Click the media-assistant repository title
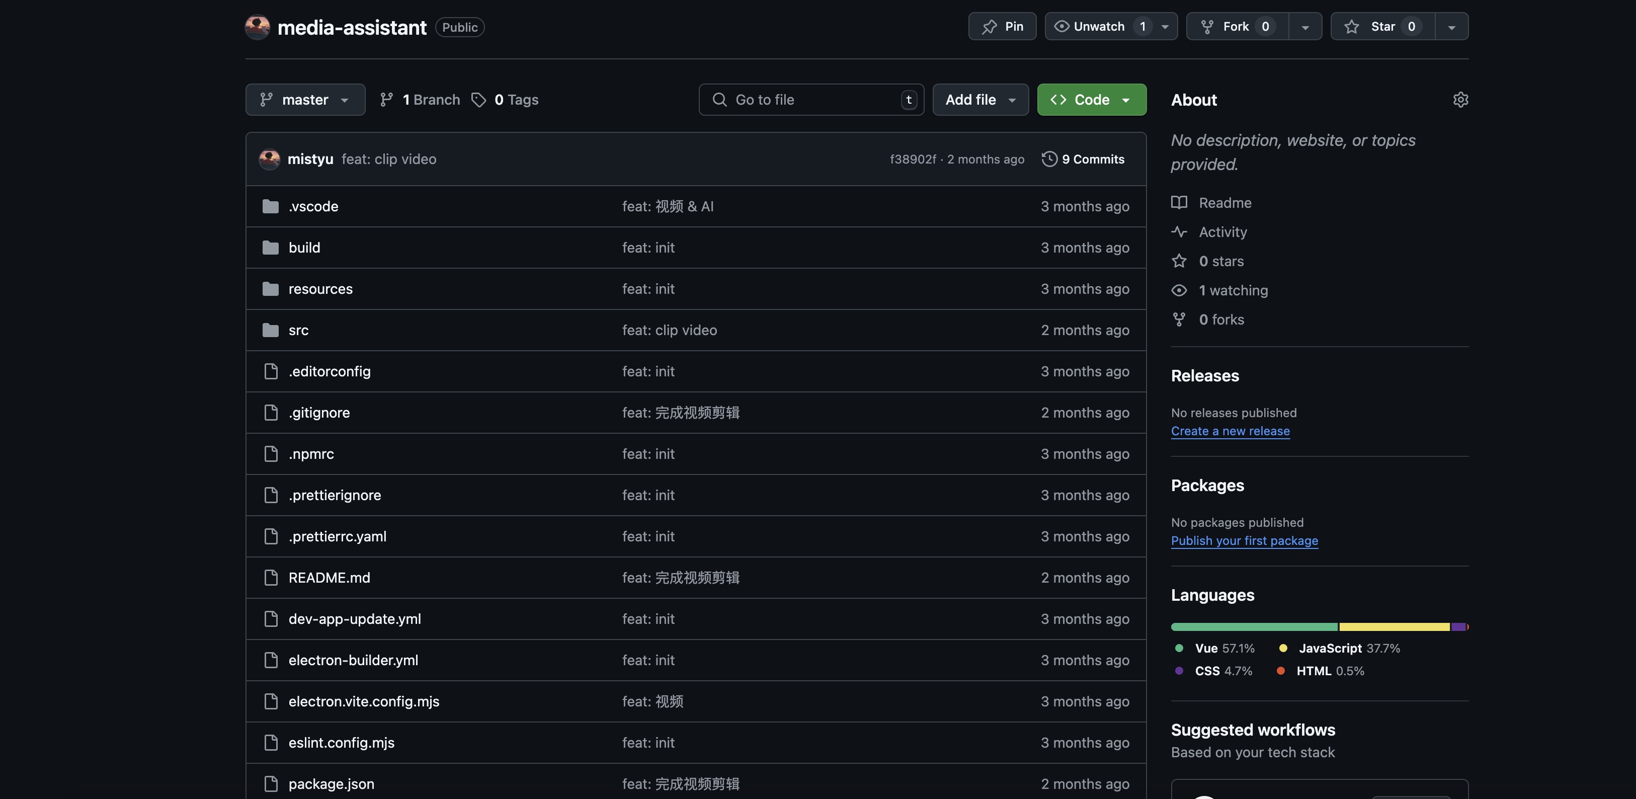 pos(352,27)
